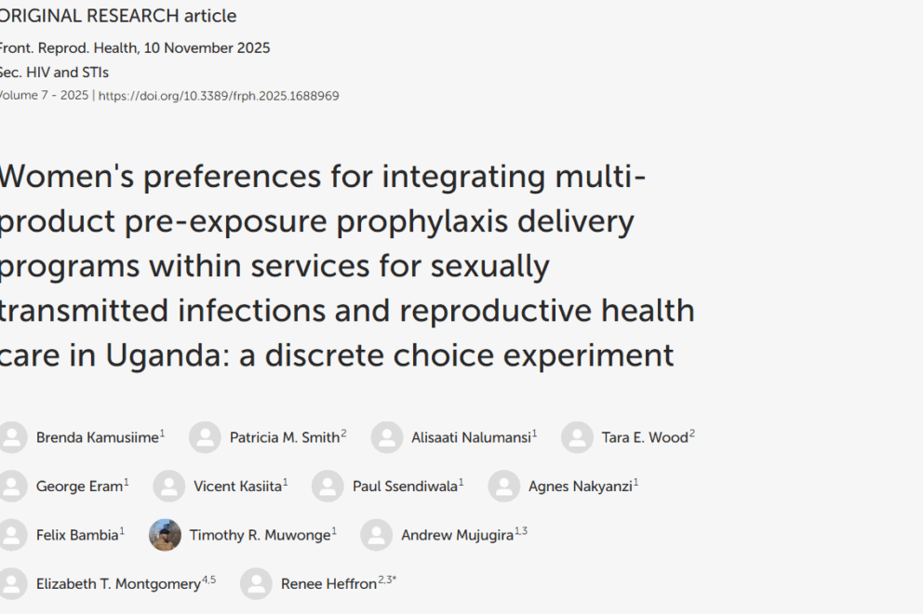
Task: Click Elizabeth T. Montgomery's avatar icon
Action: click(11, 583)
